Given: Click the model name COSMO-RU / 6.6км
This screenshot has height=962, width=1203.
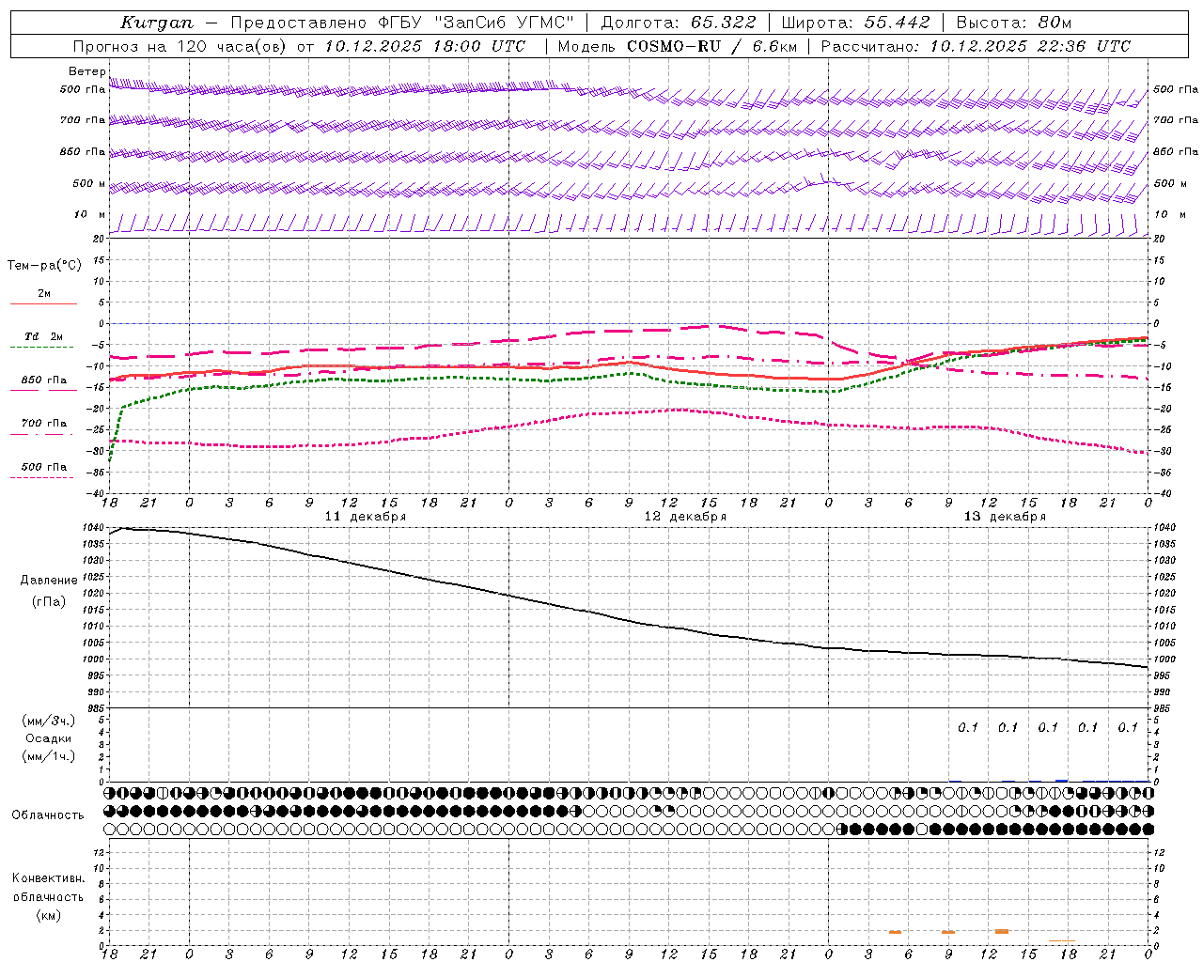Looking at the screenshot, I should click(x=711, y=46).
